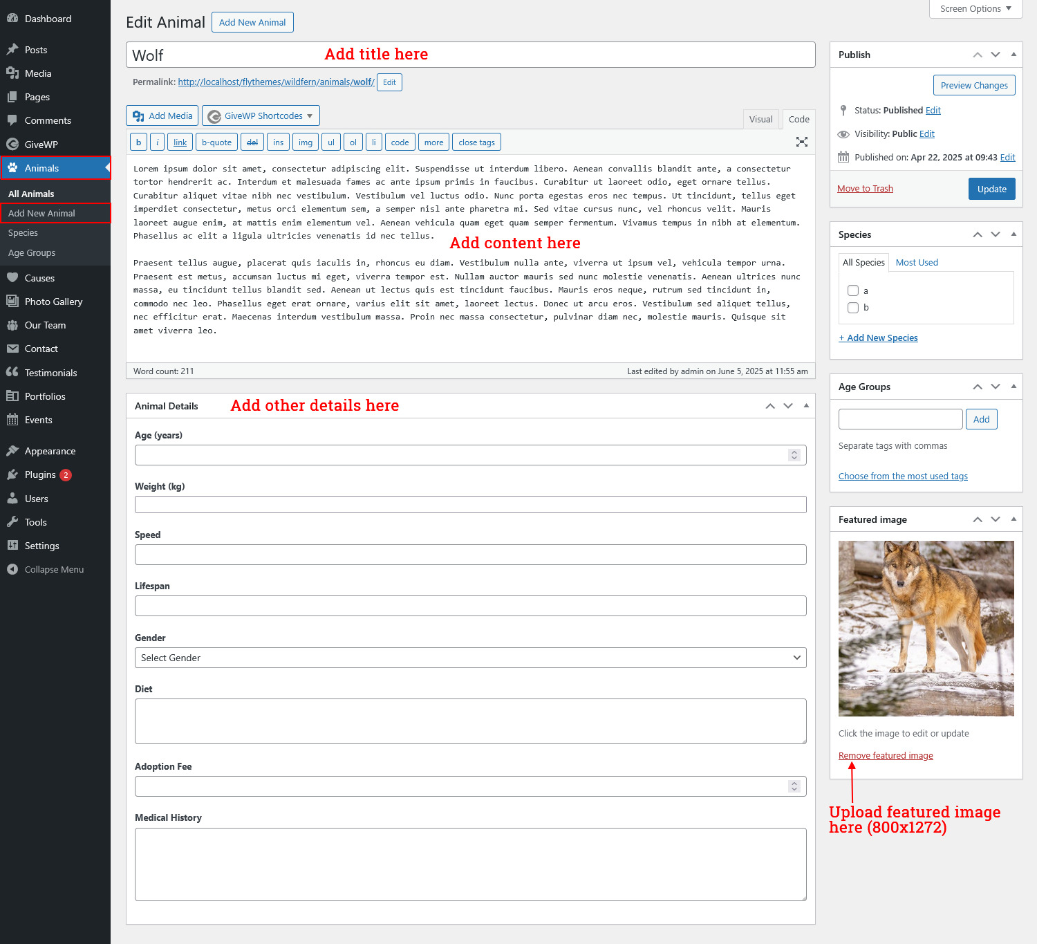Image resolution: width=1037 pixels, height=944 pixels.
Task: Click the Collapse Menu arrow icon
Action: [12, 569]
